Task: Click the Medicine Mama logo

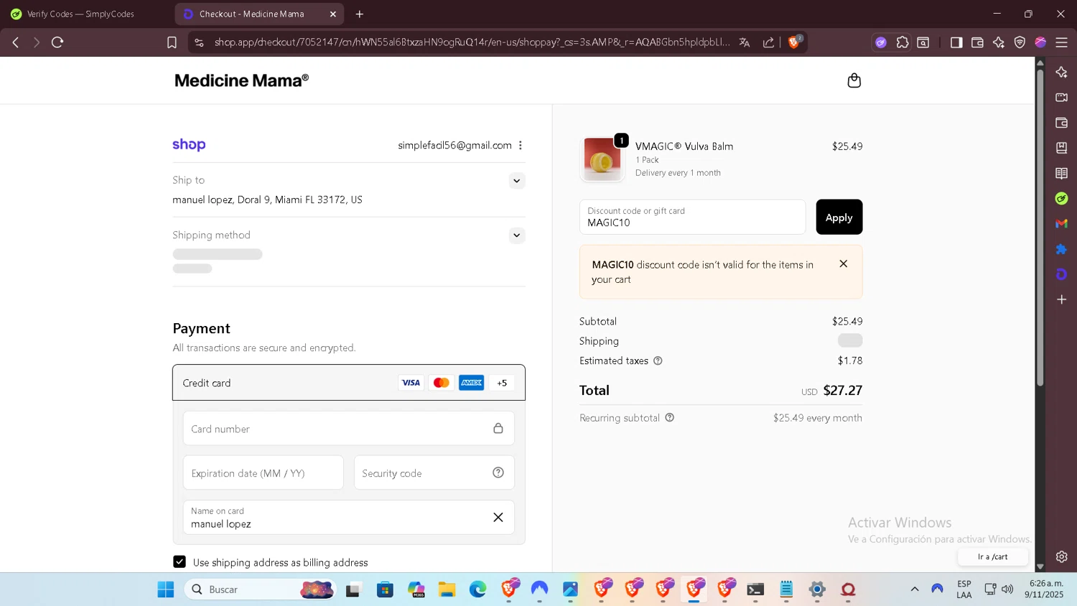Action: click(x=241, y=80)
